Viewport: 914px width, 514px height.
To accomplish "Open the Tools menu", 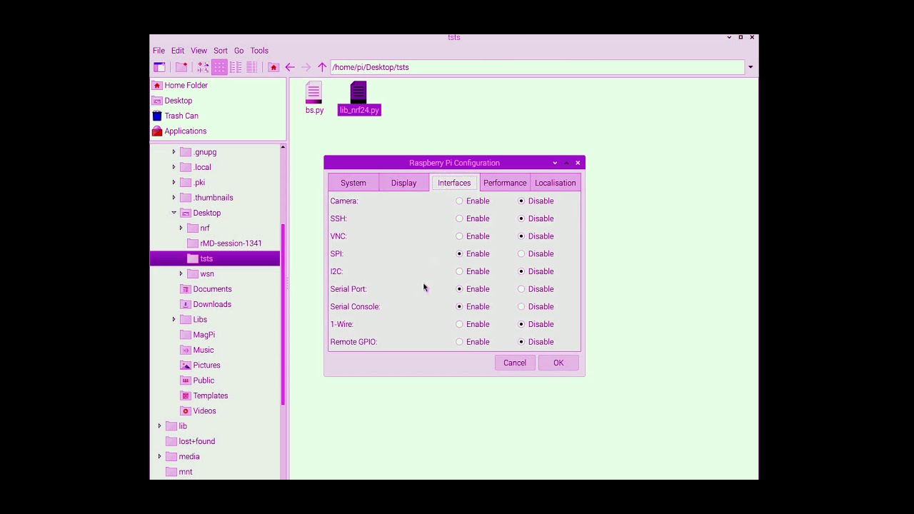I will pyautogui.click(x=259, y=51).
